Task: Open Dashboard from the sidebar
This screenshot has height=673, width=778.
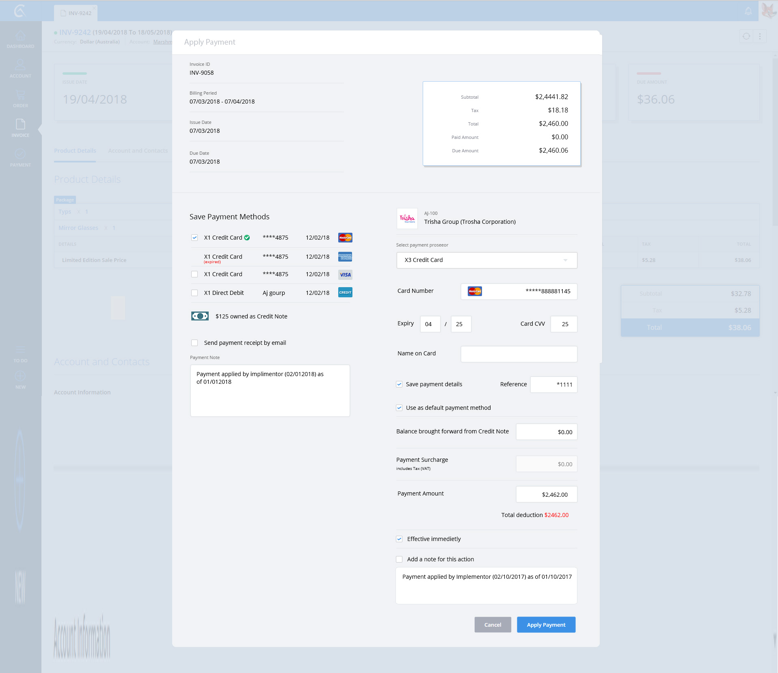Action: coord(20,39)
